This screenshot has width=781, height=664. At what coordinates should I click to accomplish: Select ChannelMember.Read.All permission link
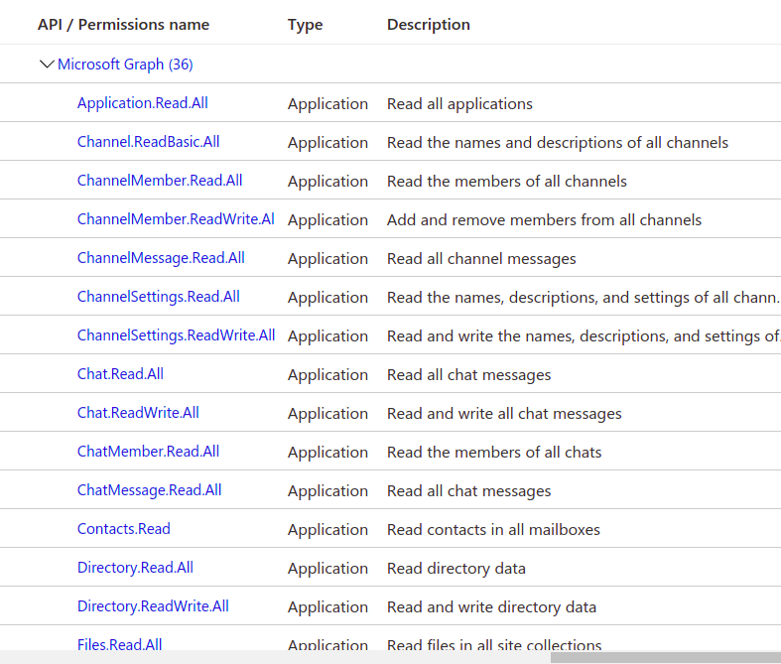point(160,181)
